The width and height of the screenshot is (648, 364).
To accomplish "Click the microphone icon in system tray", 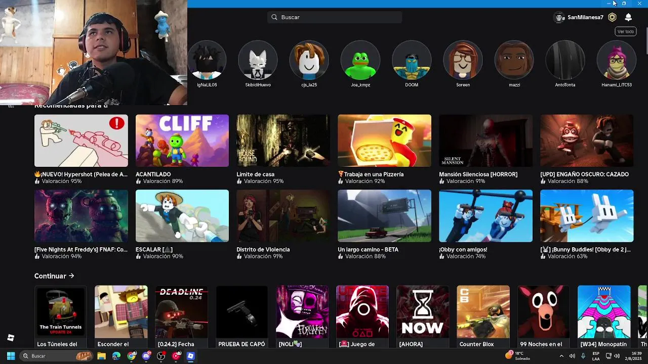I will pos(583,356).
